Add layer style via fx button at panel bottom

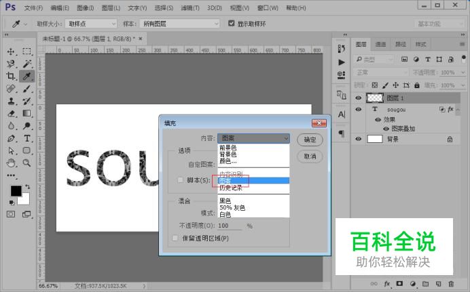tap(387, 284)
